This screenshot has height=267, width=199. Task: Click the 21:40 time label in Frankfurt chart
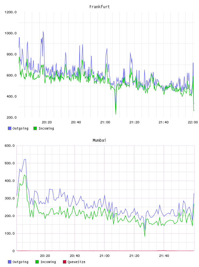click(164, 122)
